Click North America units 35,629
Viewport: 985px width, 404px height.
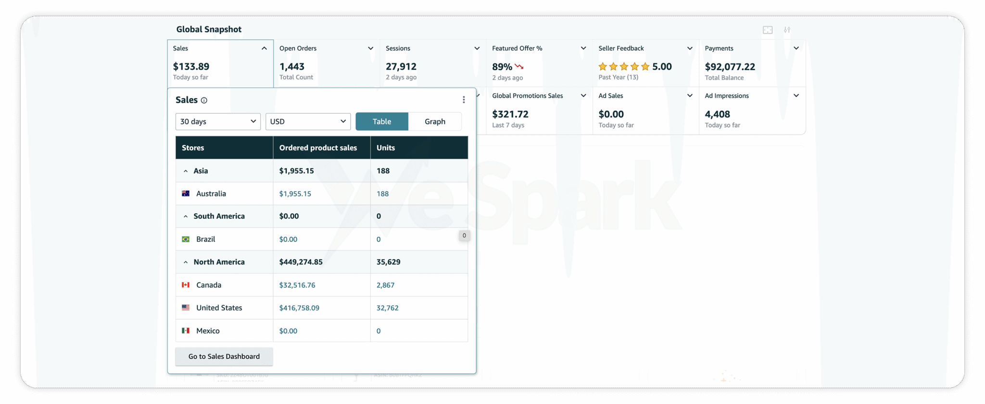tap(388, 262)
